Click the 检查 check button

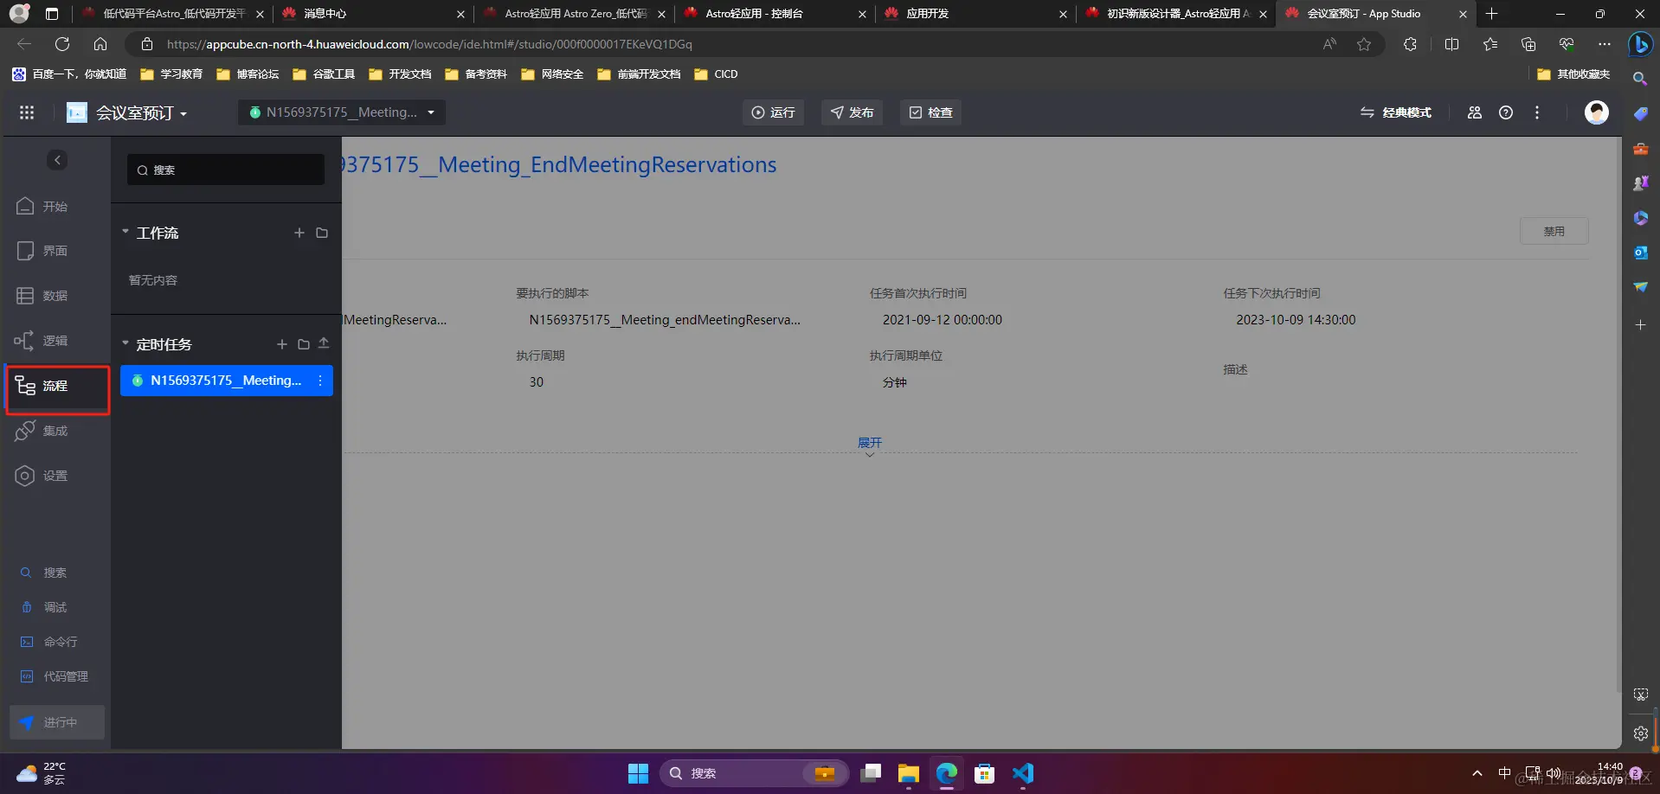(930, 112)
